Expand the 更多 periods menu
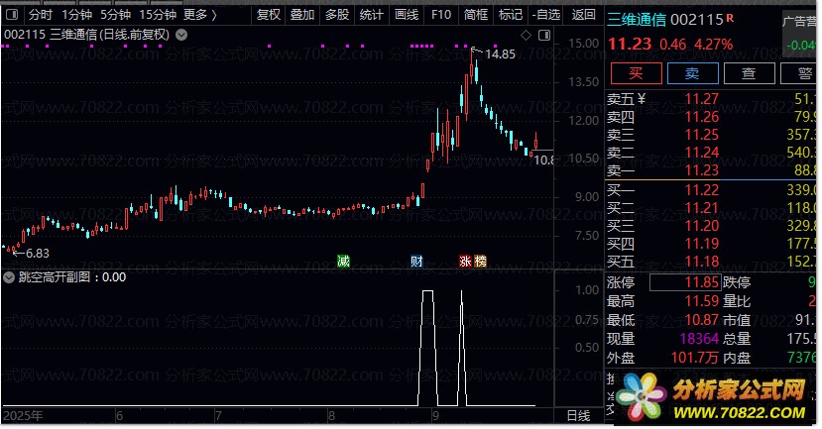The height and width of the screenshot is (429, 822). tap(199, 14)
